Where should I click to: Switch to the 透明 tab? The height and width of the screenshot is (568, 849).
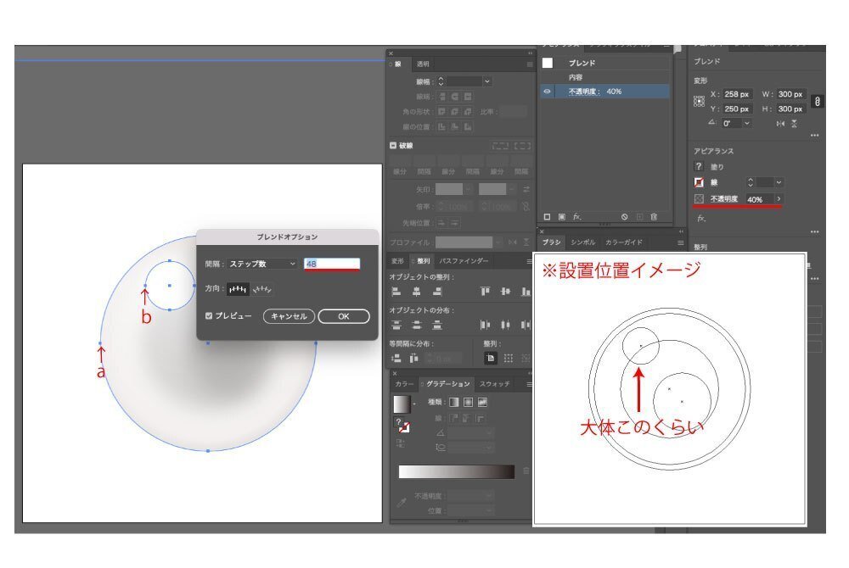pyautogui.click(x=423, y=64)
